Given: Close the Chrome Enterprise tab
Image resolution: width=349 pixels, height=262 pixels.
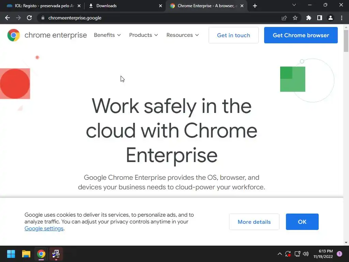Looking at the screenshot, I should tap(242, 6).
